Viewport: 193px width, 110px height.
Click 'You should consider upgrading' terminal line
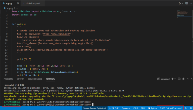click(97, 96)
